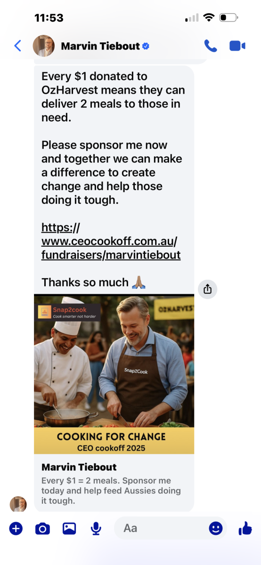The height and width of the screenshot is (565, 261).
Task: Tap the battery indicator in the status bar
Action: pos(228,18)
